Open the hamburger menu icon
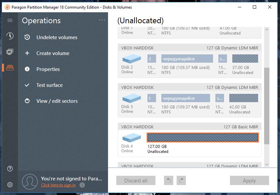This screenshot has height=195, width=280. [10, 20]
